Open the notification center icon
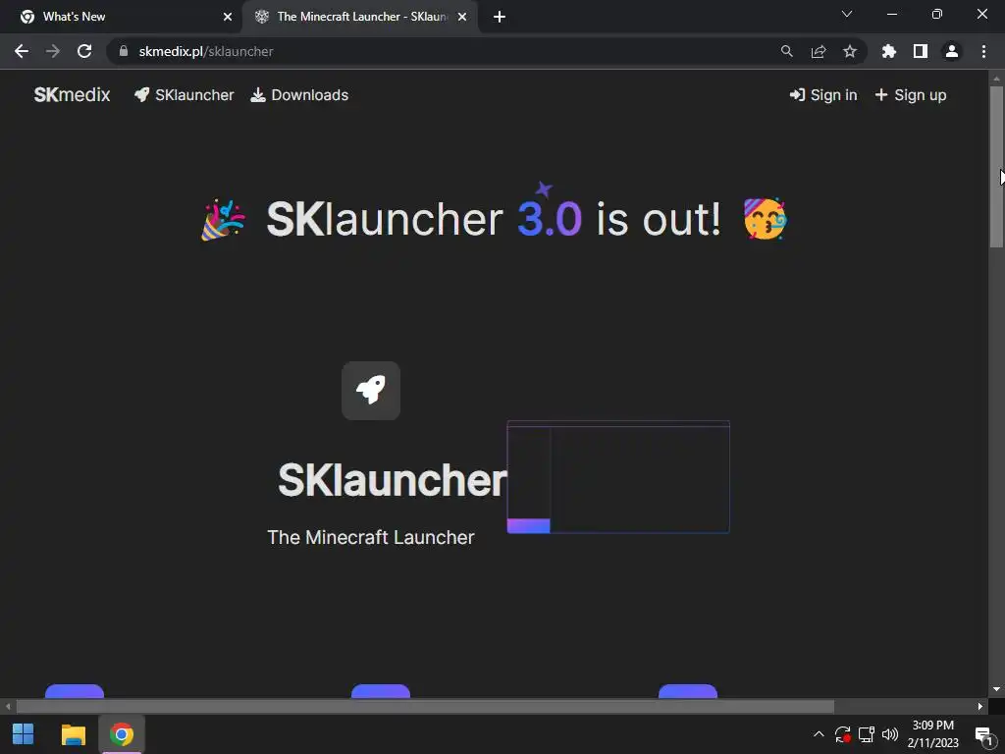 point(983,734)
